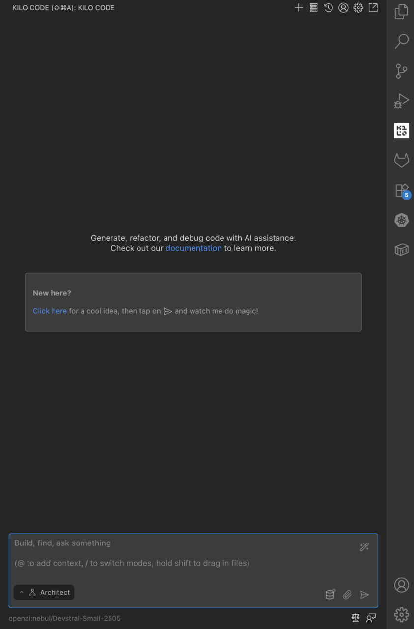
Task: Open the GitLab icon in activity bar
Action: point(401,160)
